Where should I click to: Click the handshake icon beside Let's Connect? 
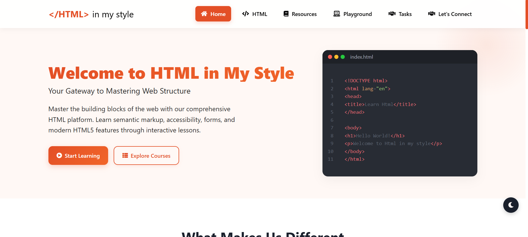[431, 14]
